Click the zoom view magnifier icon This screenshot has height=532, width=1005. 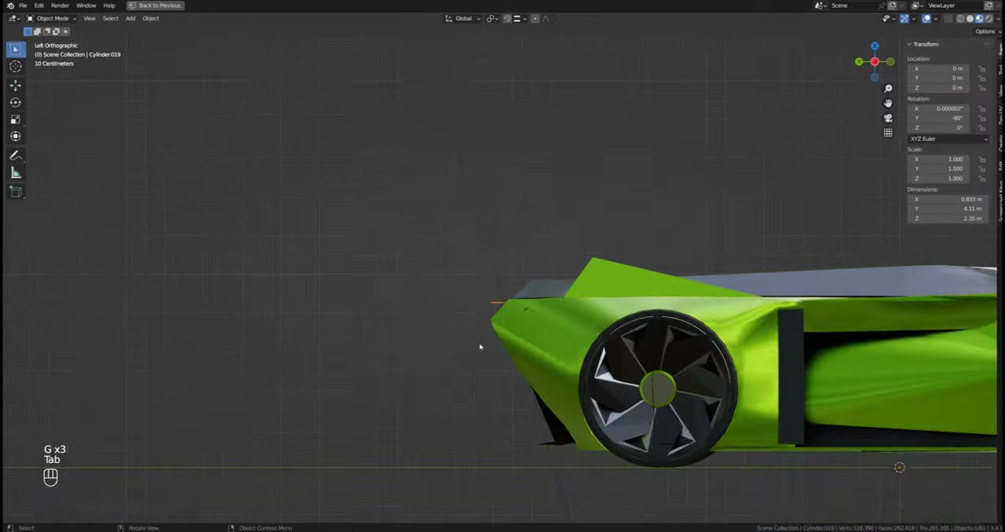pos(888,89)
